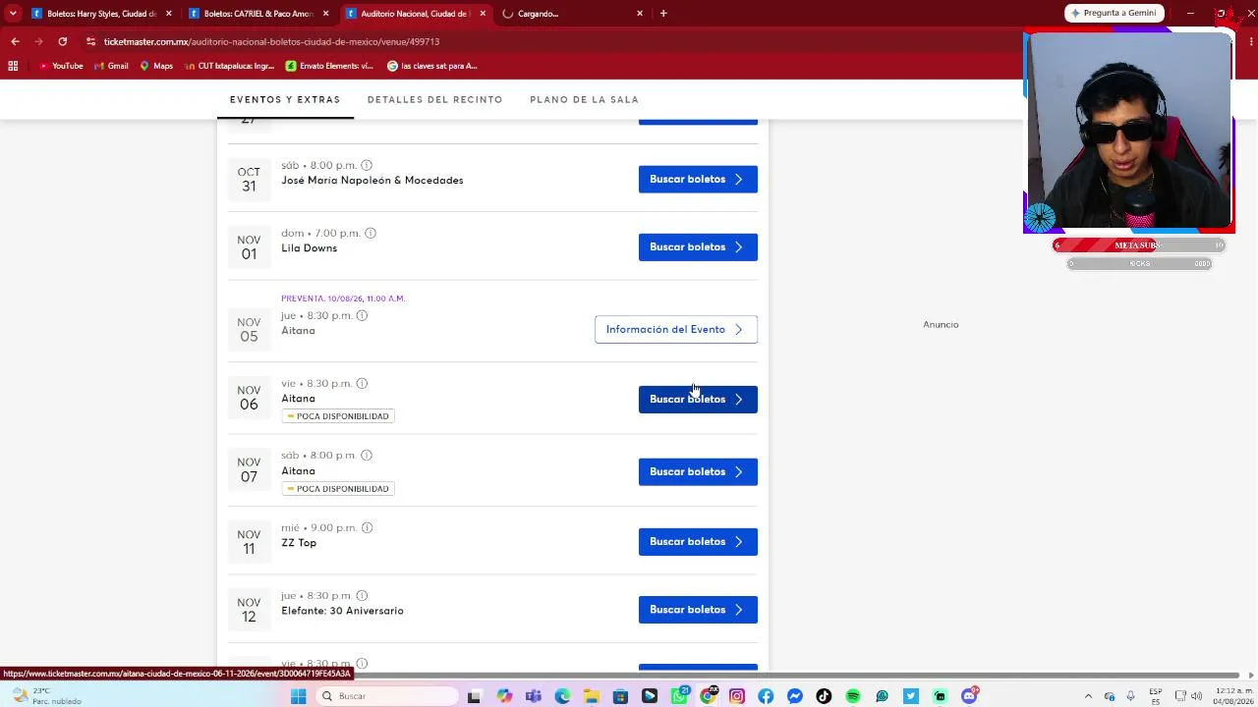This screenshot has width=1258, height=707.
Task: Open site information icon in address bar
Action: (90, 41)
